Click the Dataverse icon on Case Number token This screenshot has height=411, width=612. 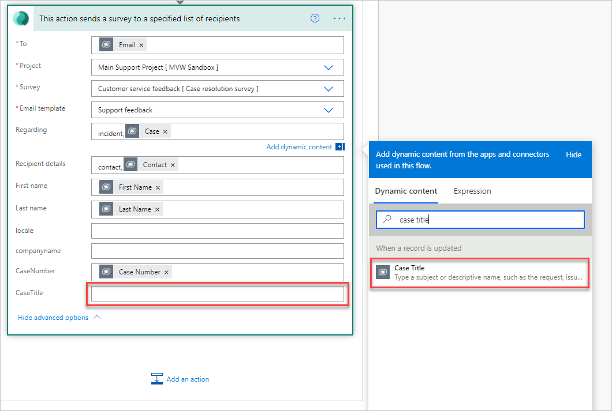tap(106, 272)
